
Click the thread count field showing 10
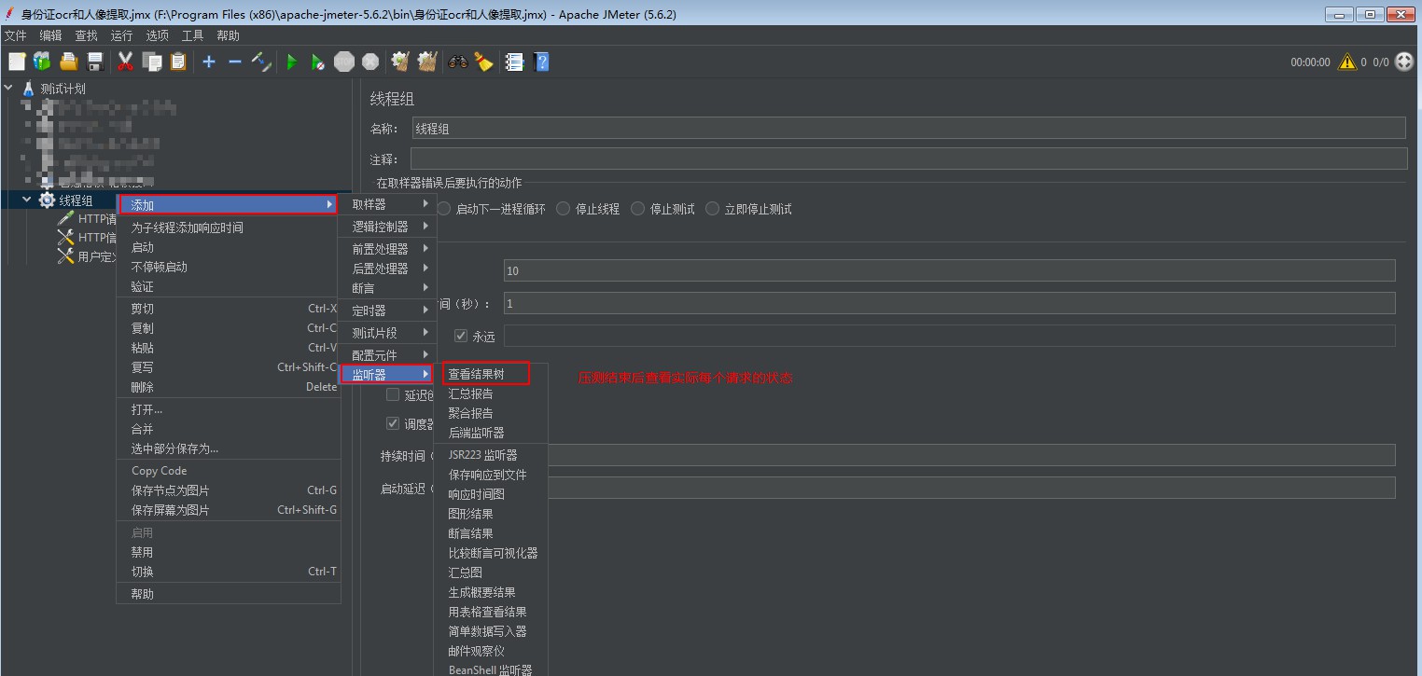tap(950, 270)
